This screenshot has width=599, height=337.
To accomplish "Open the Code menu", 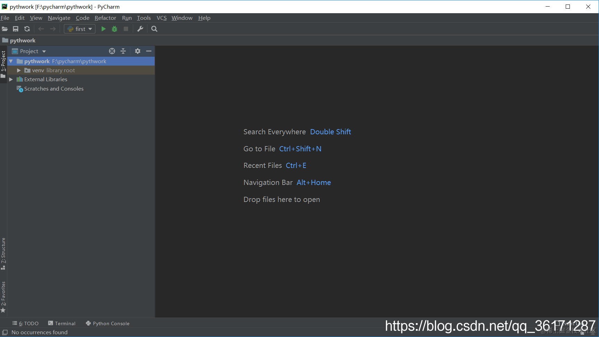I will [x=83, y=18].
